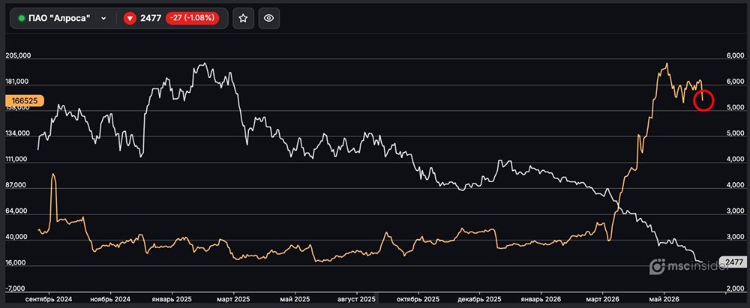
Task: Click the red down-triangle price change icon
Action: point(130,19)
